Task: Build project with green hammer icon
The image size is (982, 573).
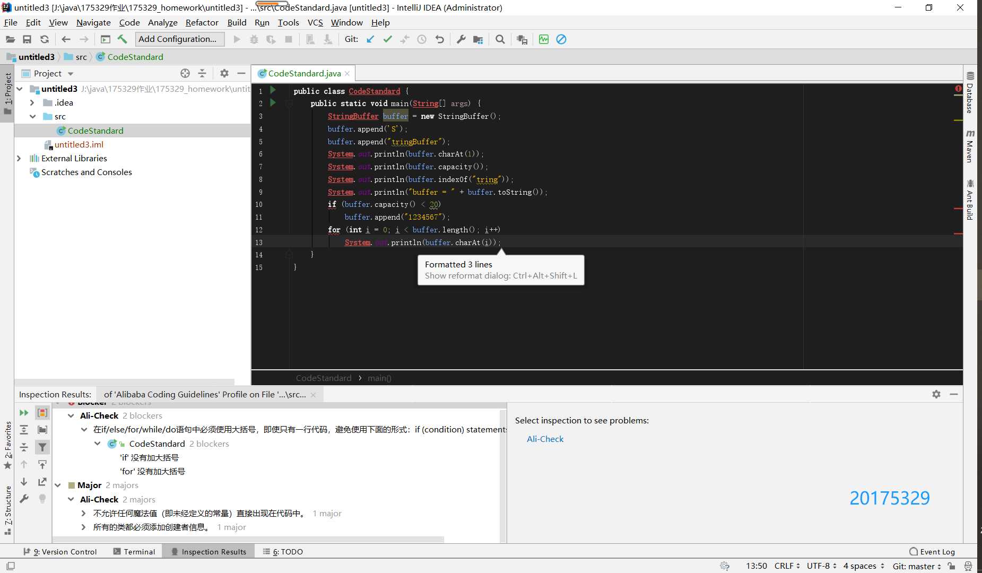Action: click(x=123, y=39)
